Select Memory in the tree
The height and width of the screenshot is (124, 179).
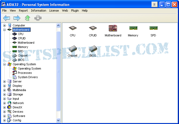point(23,47)
